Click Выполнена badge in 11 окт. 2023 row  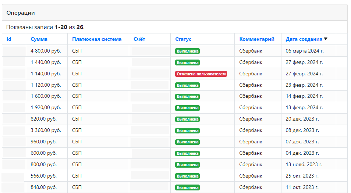(187, 187)
